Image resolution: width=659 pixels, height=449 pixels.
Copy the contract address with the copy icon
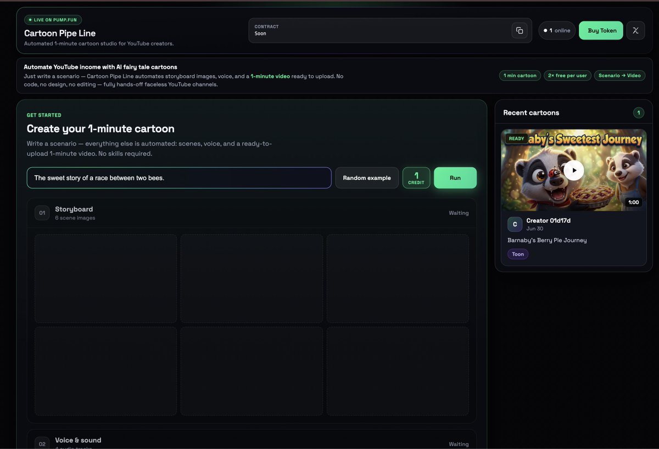520,31
